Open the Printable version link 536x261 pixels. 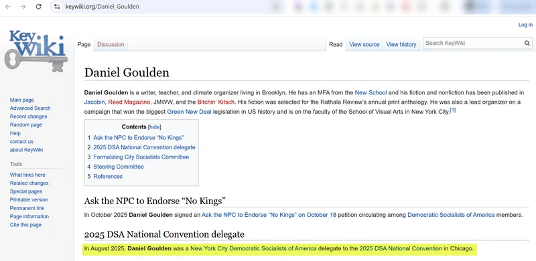click(29, 199)
